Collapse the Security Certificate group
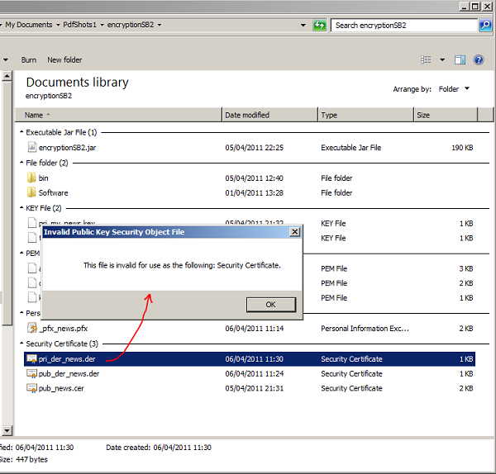The width and height of the screenshot is (496, 474). 21,344
